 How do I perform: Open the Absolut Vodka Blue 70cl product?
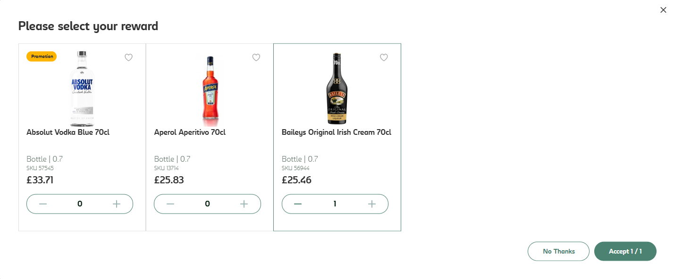(x=67, y=132)
